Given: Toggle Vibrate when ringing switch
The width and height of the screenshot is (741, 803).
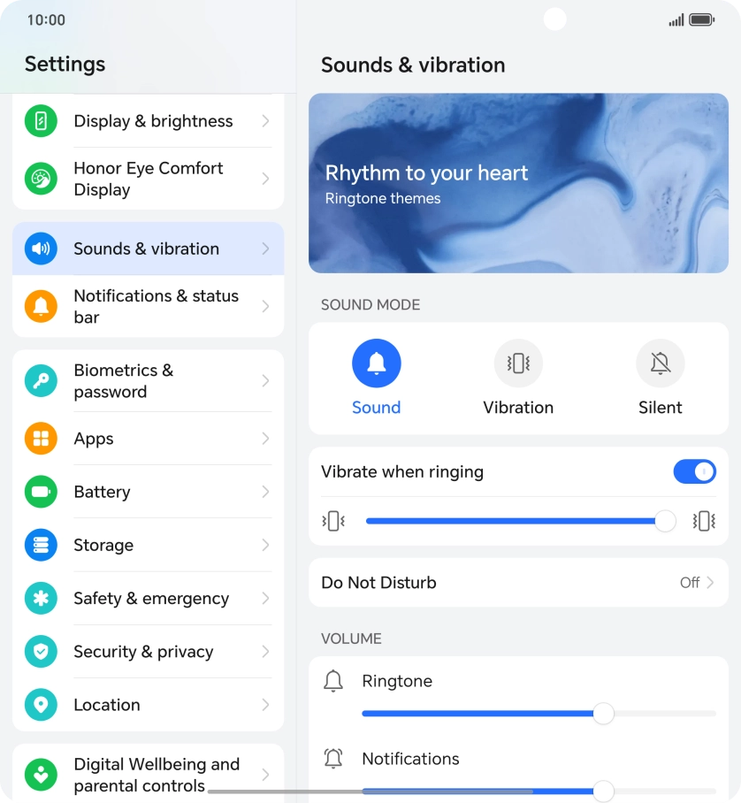Looking at the screenshot, I should coord(694,471).
